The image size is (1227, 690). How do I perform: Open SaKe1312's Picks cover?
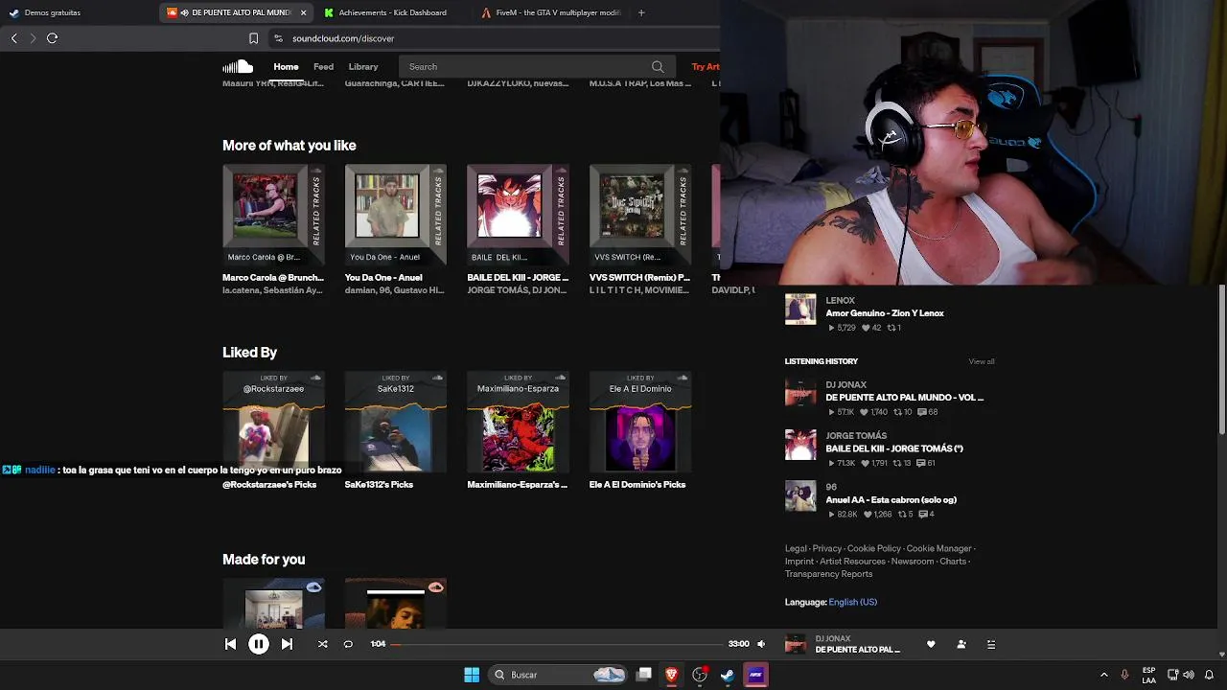point(396,423)
